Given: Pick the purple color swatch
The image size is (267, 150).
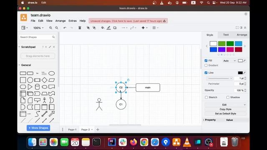Looking at the screenshot, I should (x=222, y=50).
